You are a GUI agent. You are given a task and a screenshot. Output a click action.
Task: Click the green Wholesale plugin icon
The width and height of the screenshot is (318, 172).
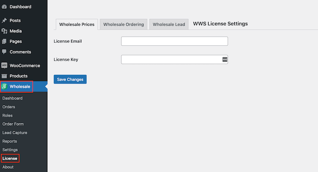tap(4, 86)
